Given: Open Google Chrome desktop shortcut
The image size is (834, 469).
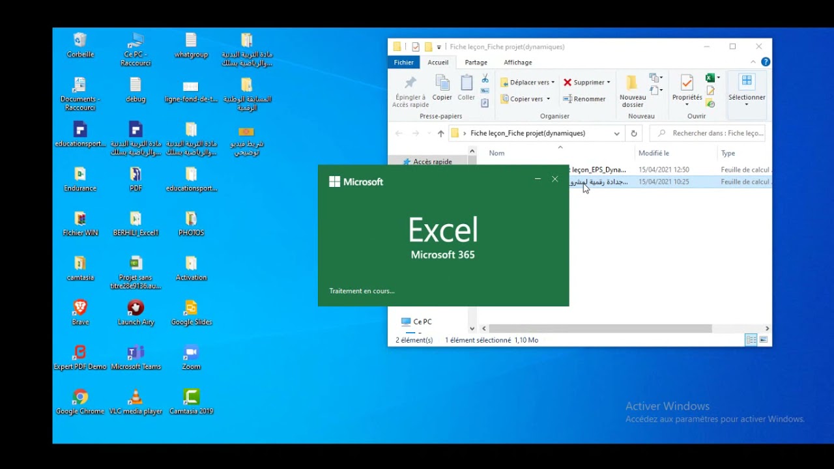Looking at the screenshot, I should pos(80,402).
